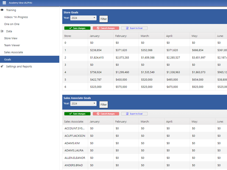Select the $430,000 February cell

[x=126, y=80]
